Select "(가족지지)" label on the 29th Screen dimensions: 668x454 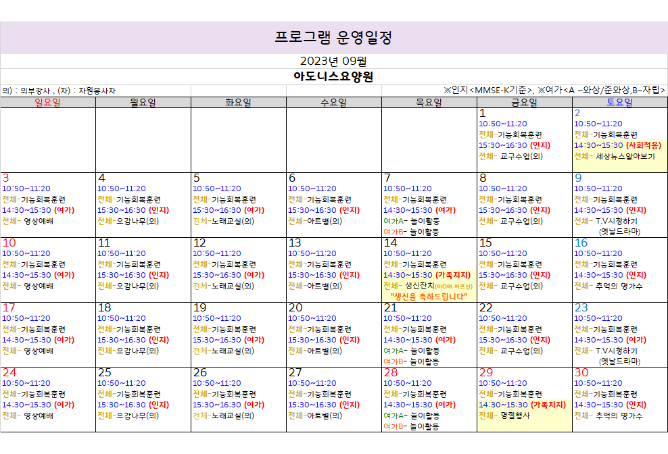548,405
